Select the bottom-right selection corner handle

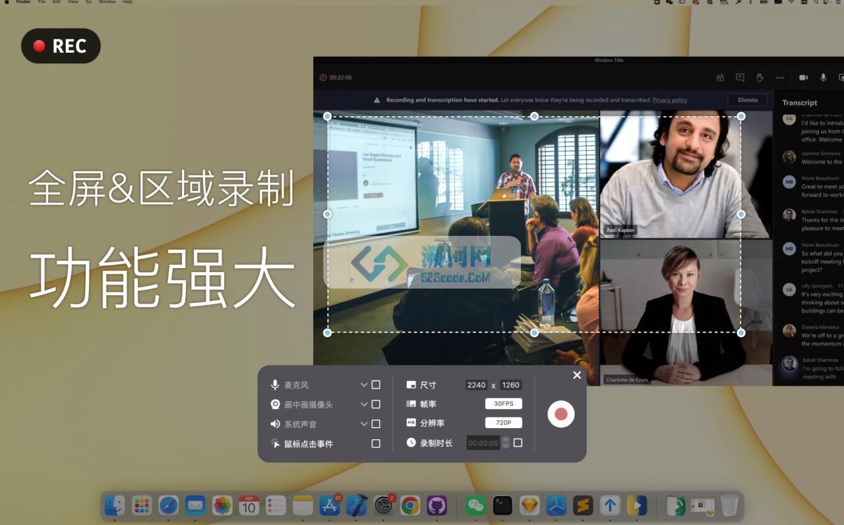click(x=741, y=333)
